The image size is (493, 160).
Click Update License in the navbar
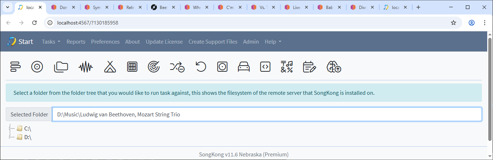pos(164,41)
